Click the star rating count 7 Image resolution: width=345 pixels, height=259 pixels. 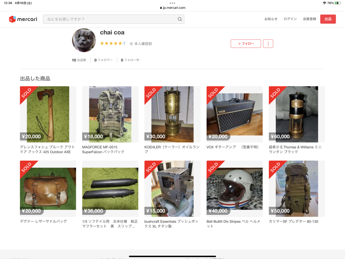coord(124,44)
